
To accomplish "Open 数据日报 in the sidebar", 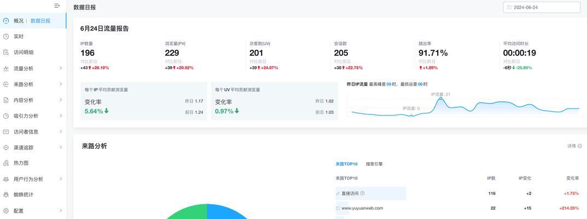I will click(x=40, y=21).
